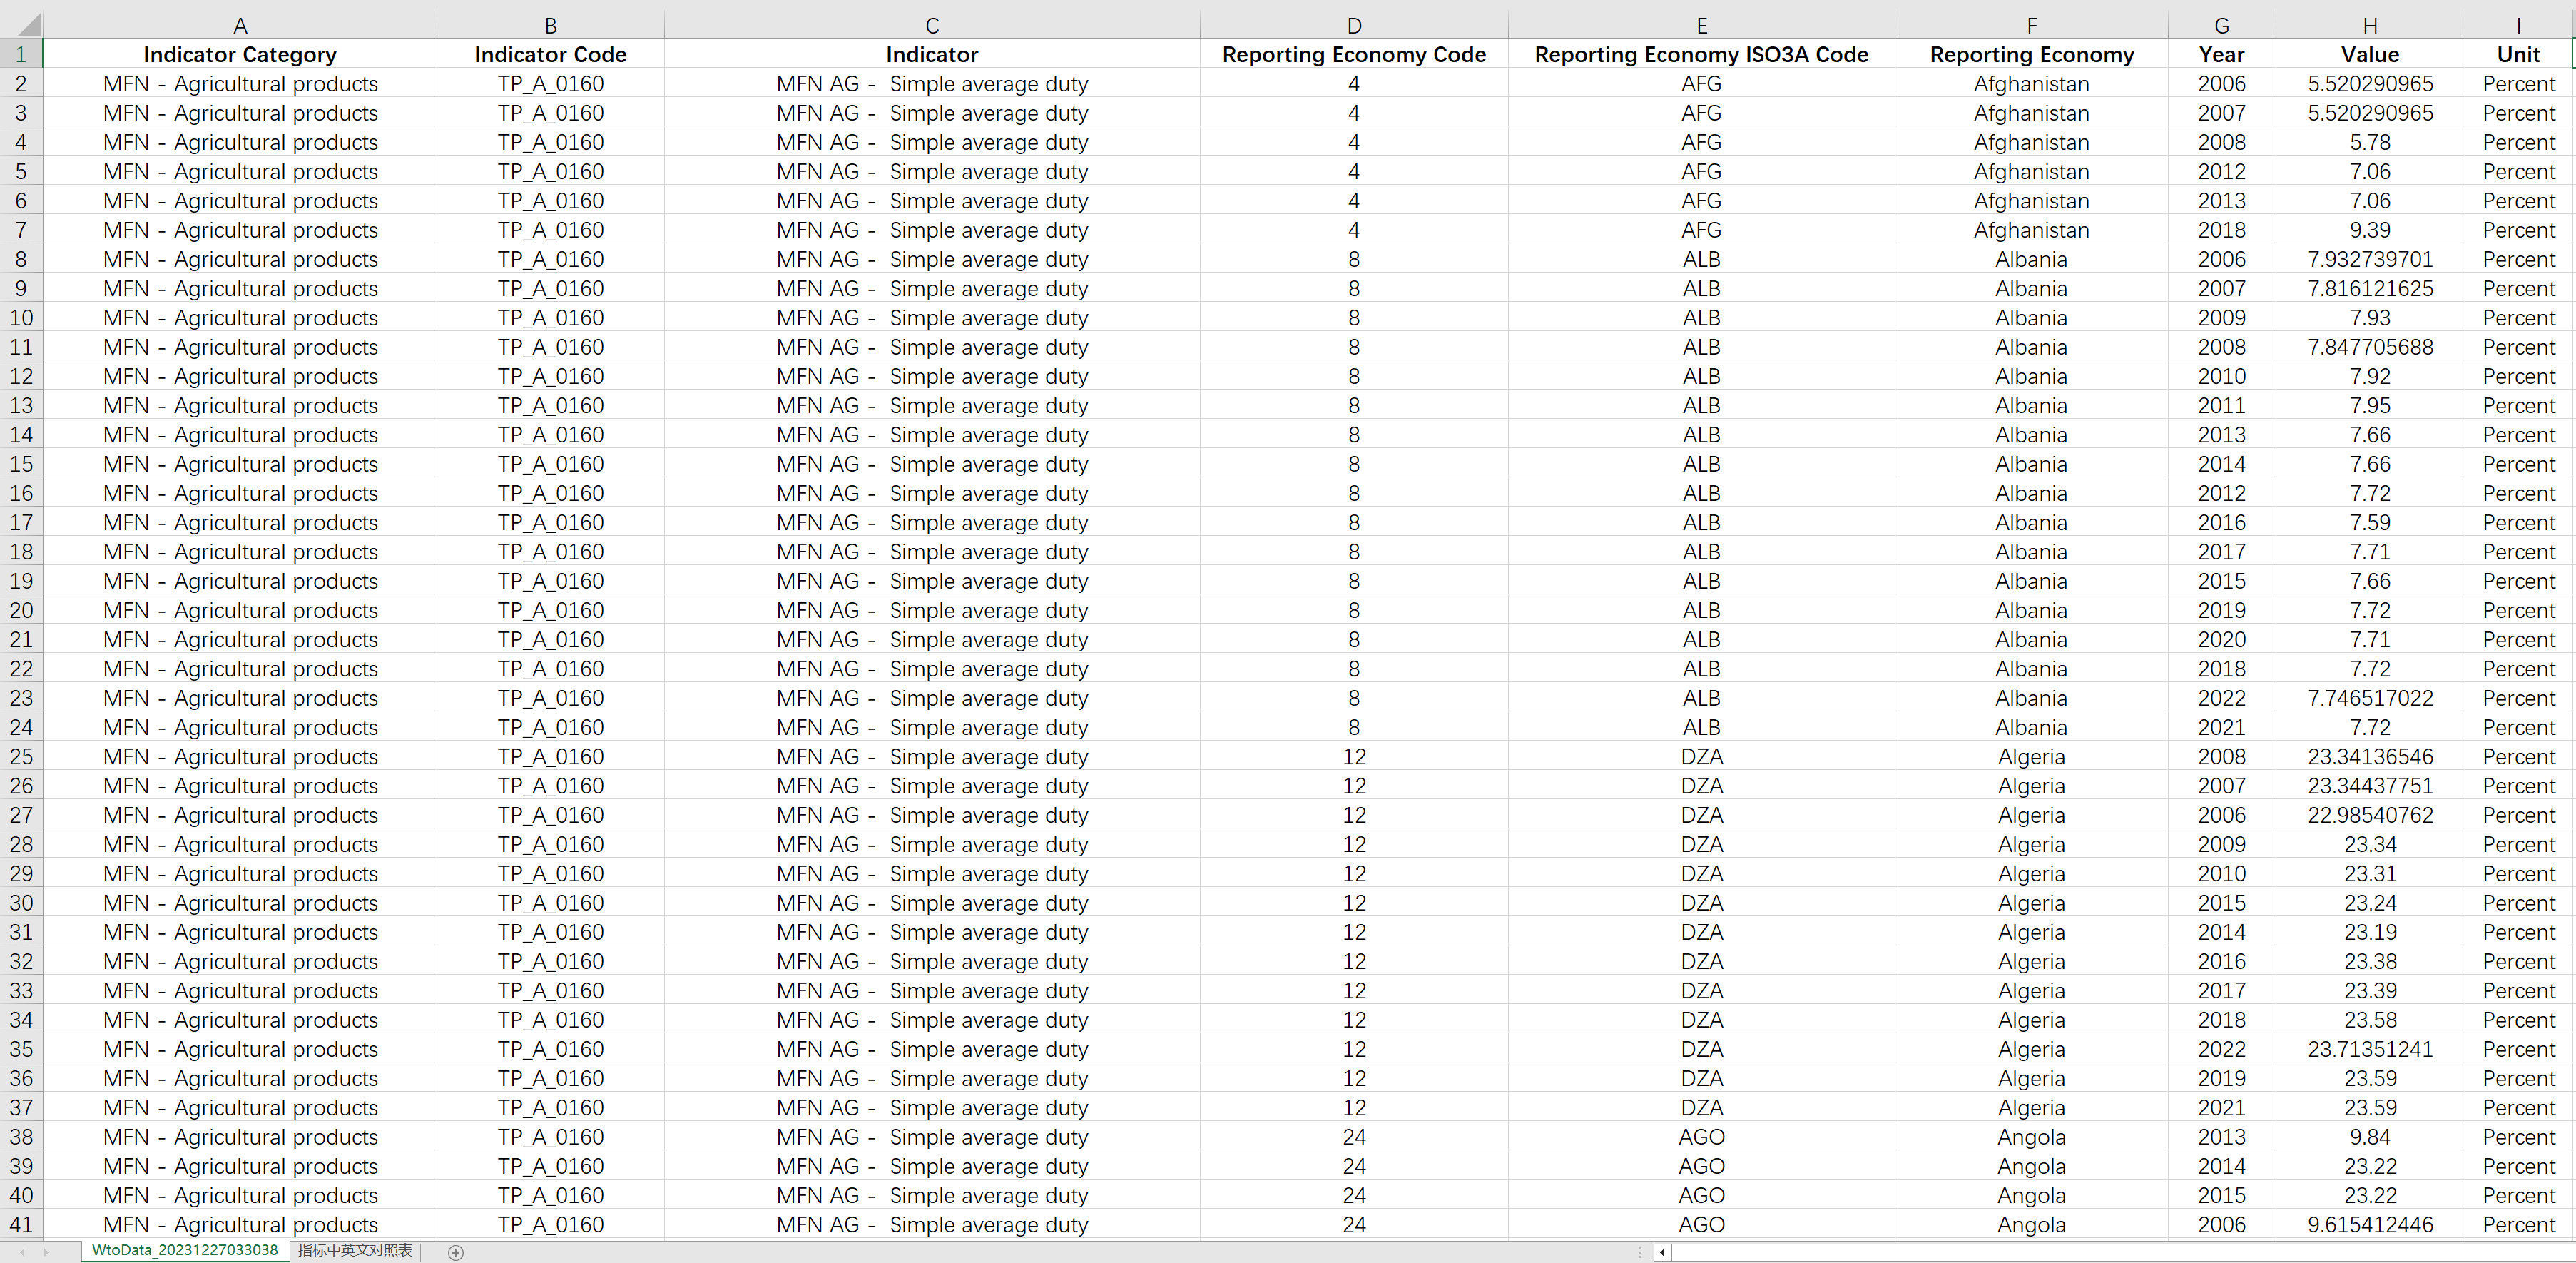Click the sheet tabs scroll-right arrow
Image resolution: width=2576 pixels, height=1263 pixels.
pyautogui.click(x=46, y=1252)
